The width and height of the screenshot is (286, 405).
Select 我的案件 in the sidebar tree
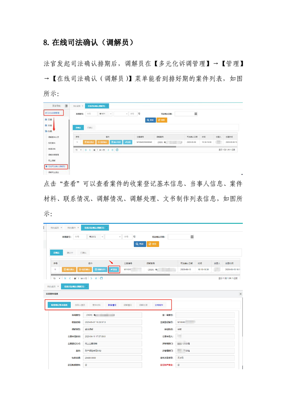(52, 143)
